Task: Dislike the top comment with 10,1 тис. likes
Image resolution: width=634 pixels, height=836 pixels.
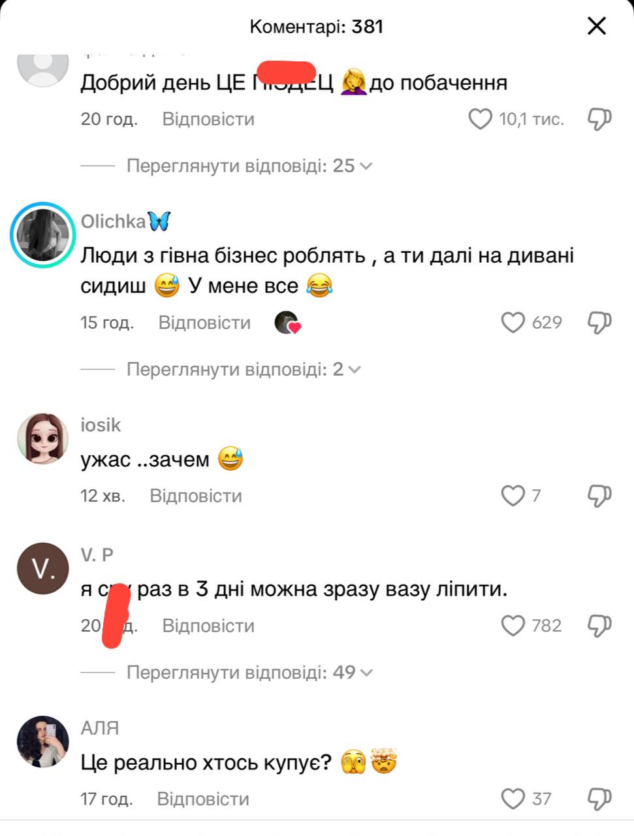Action: [599, 120]
